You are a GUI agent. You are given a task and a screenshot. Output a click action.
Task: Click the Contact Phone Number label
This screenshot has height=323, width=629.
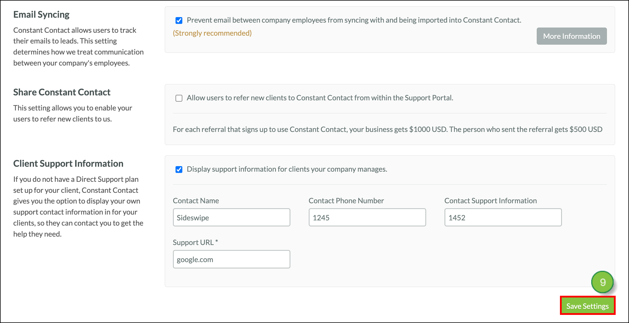click(346, 201)
